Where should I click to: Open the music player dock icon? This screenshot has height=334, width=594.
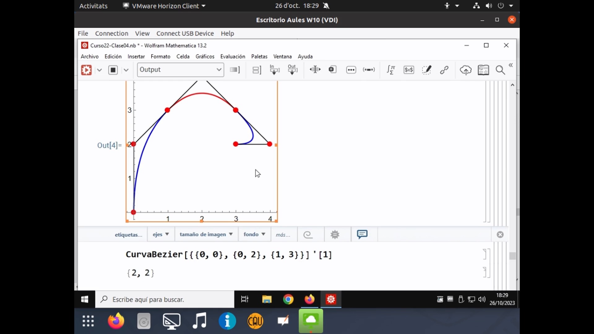200,321
